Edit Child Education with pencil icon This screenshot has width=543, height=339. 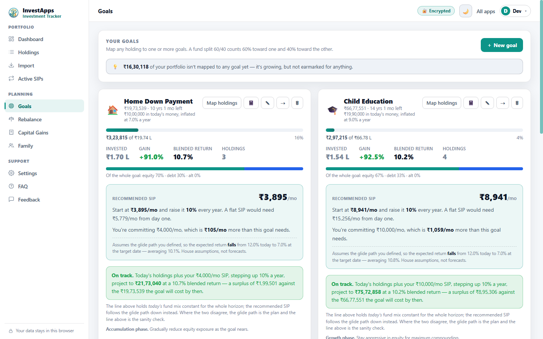coord(487,103)
